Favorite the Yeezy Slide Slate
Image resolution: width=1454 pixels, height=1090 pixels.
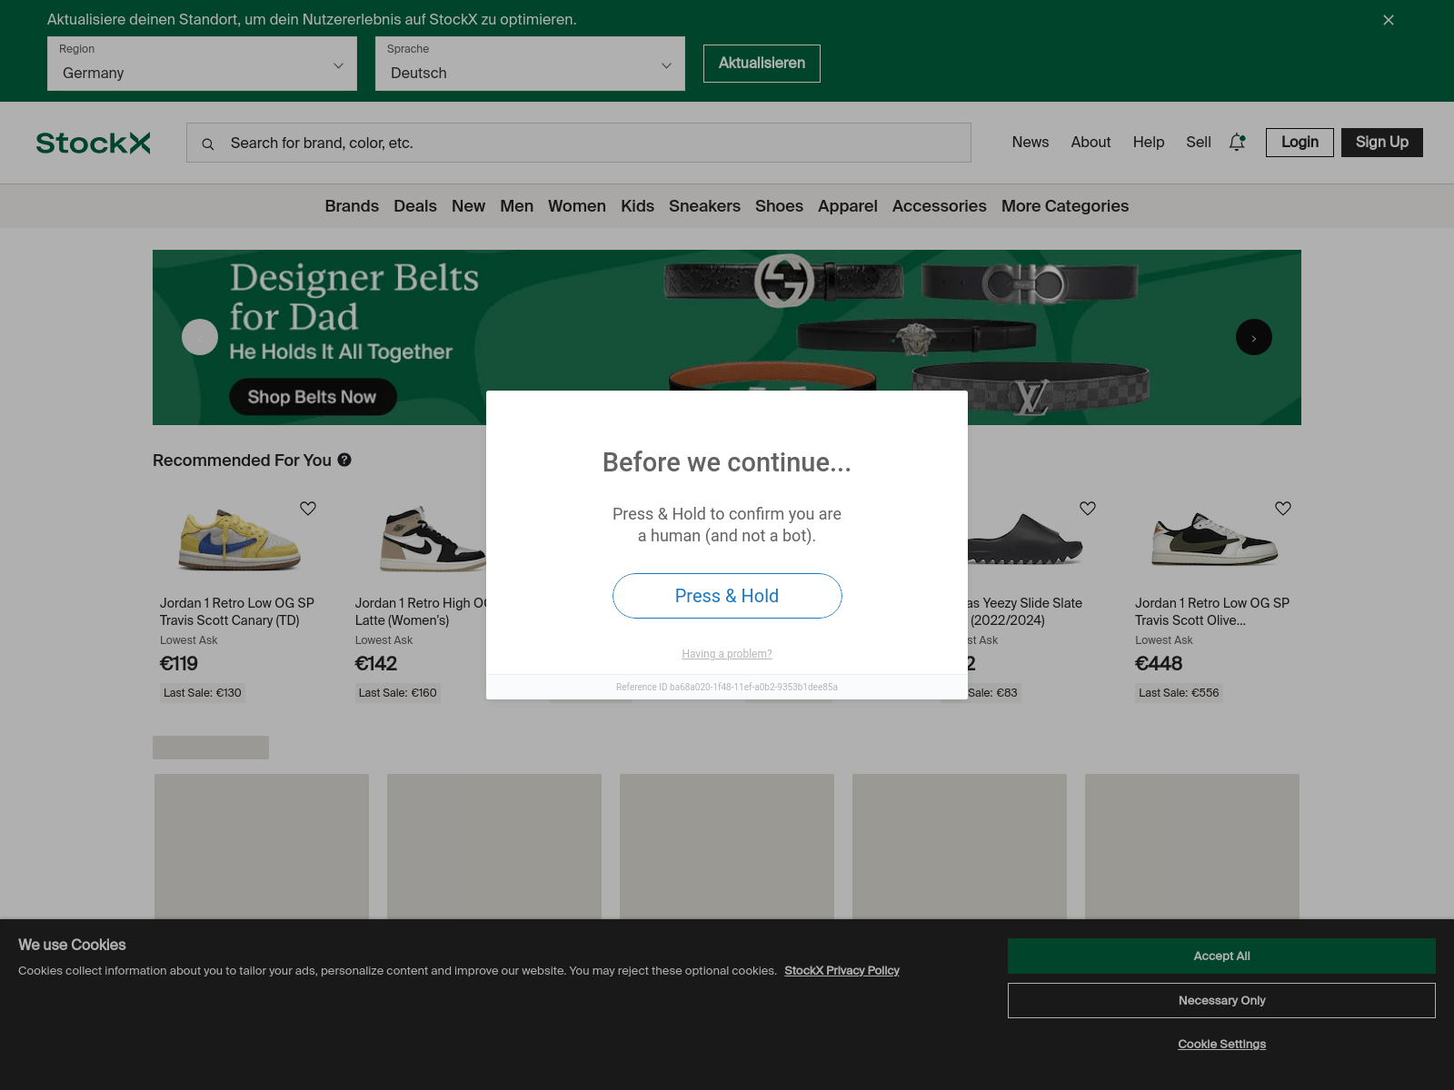click(1088, 509)
